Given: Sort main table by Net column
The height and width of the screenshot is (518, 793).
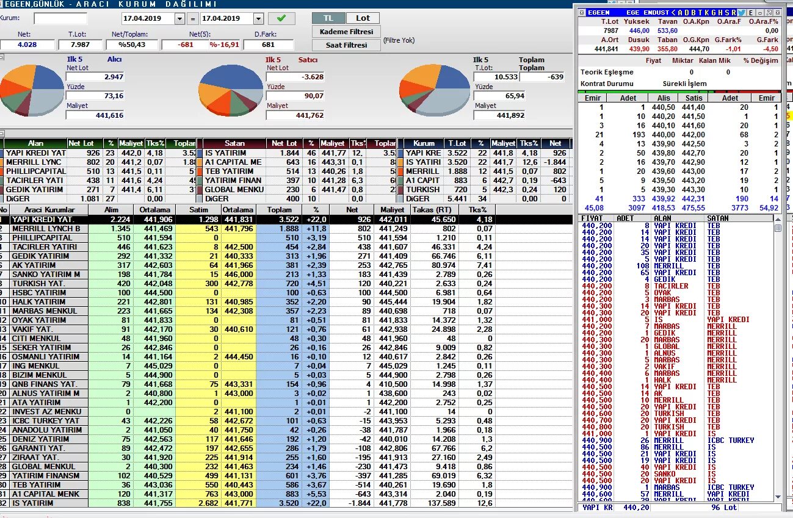Looking at the screenshot, I should 352,210.
